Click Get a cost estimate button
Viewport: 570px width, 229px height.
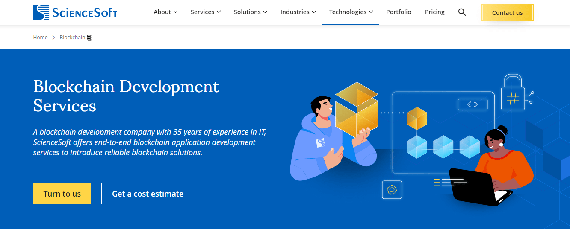pos(148,194)
